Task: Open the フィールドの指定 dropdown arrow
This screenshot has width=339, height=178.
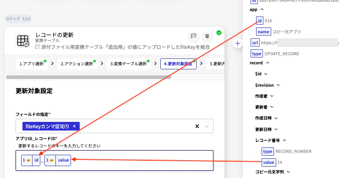Action: tap(207, 126)
